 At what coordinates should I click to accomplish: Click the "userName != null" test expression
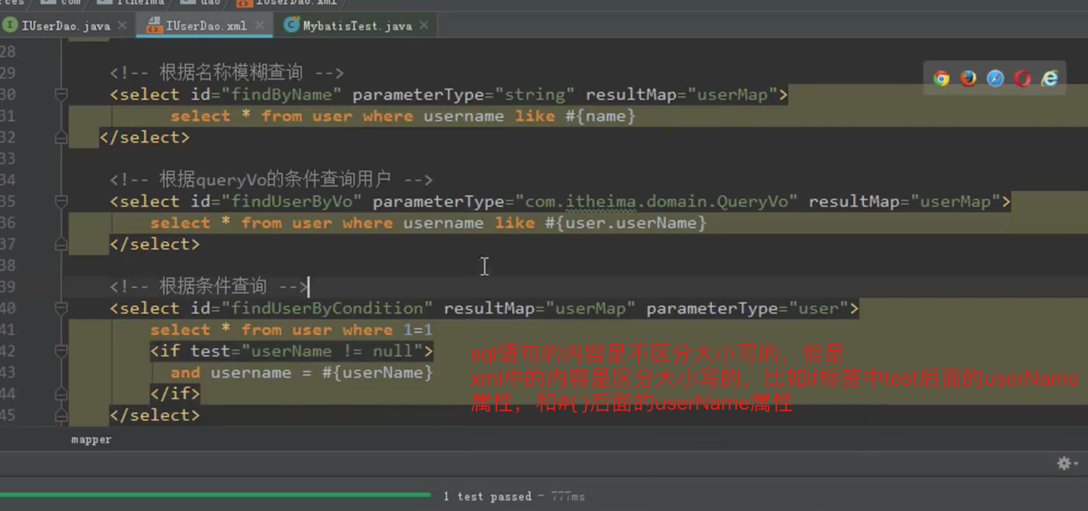tap(332, 351)
